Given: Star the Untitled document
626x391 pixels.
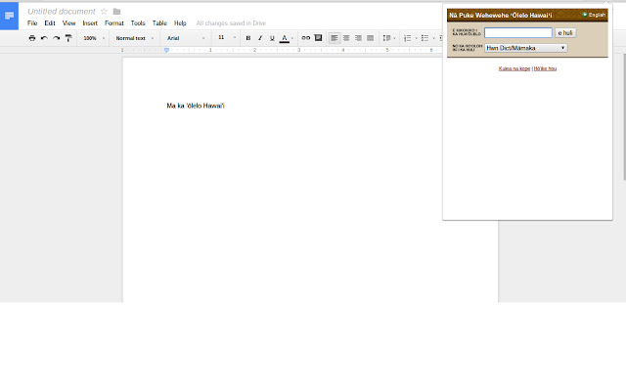Looking at the screenshot, I should pos(104,11).
